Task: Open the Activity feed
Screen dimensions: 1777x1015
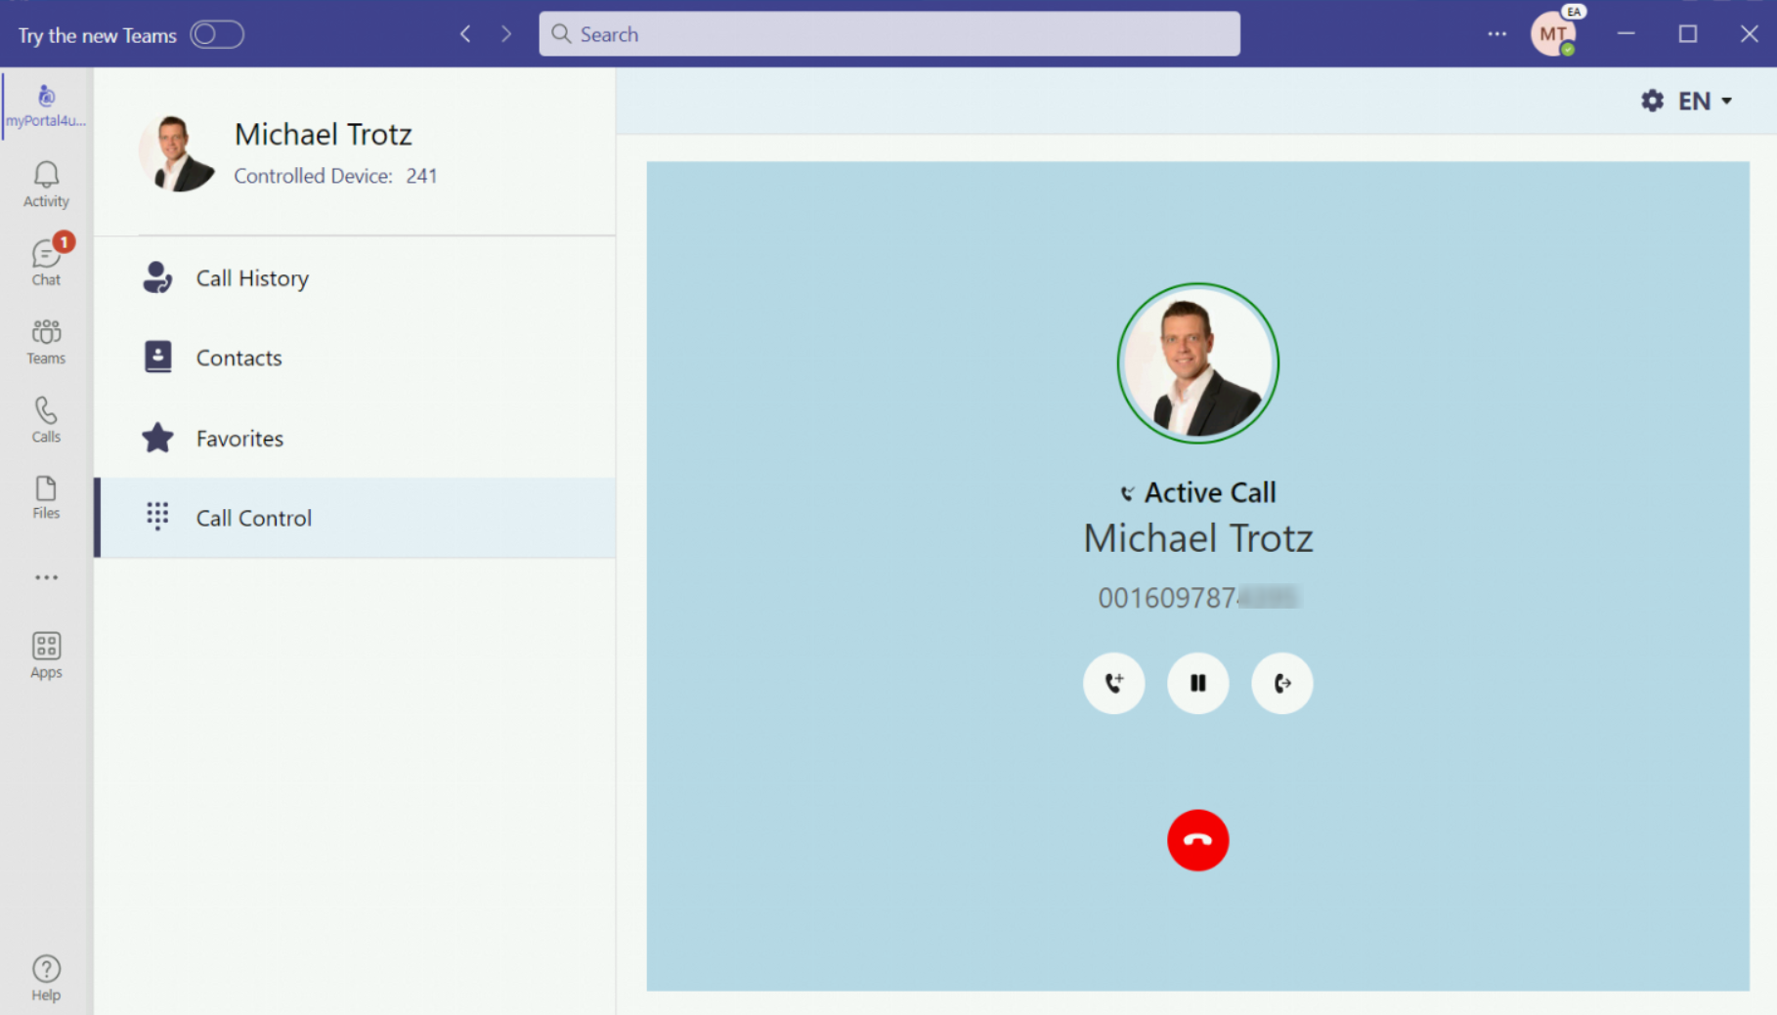Action: click(46, 184)
